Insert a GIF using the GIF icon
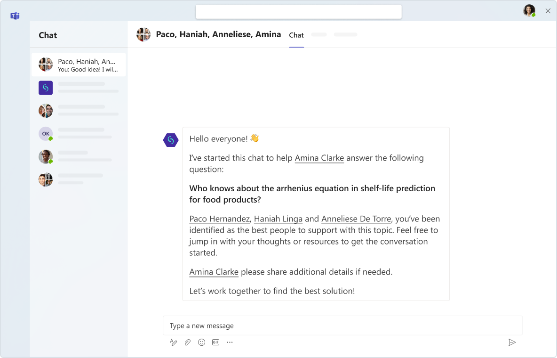Viewport: 557px width, 358px height. 216,342
